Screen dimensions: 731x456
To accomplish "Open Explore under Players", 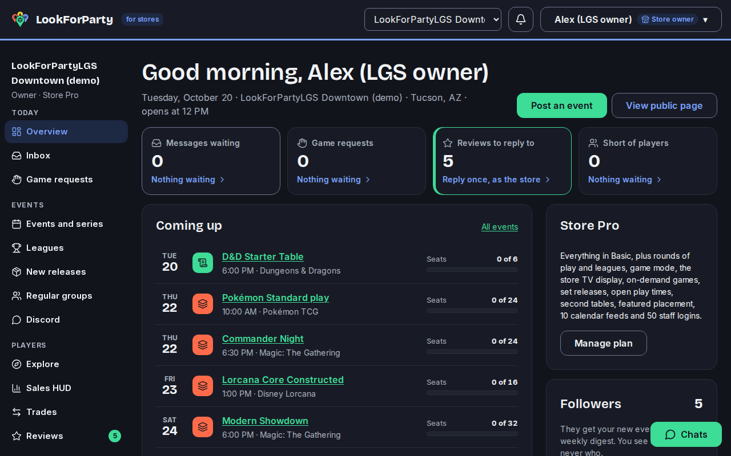I will (66, 364).
